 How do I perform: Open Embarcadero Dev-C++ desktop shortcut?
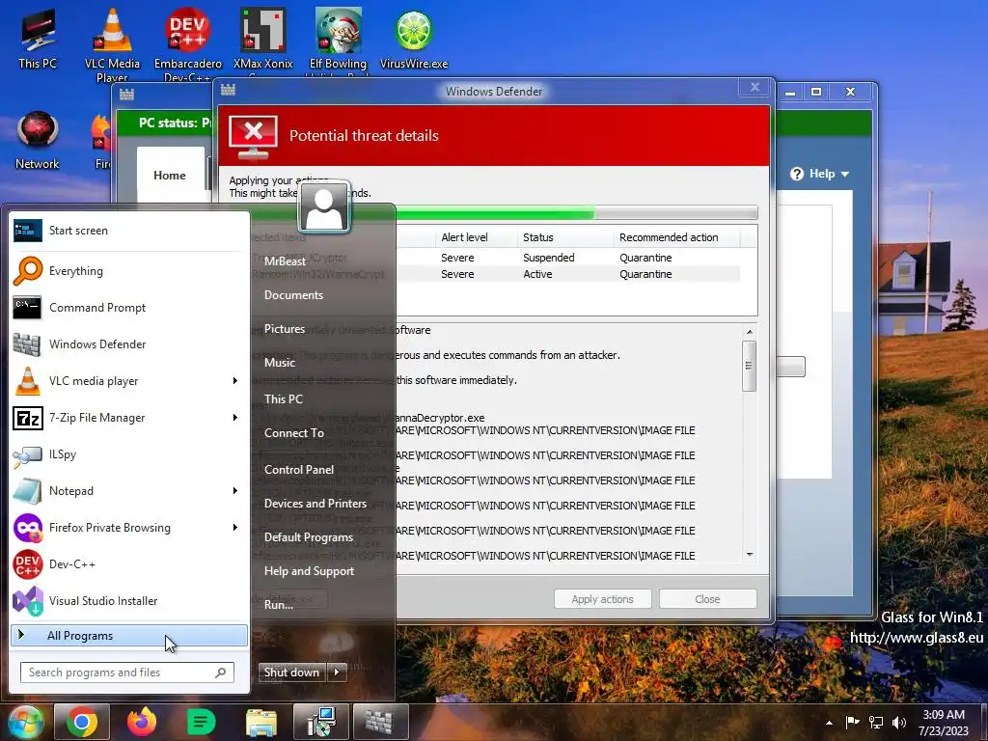188,44
